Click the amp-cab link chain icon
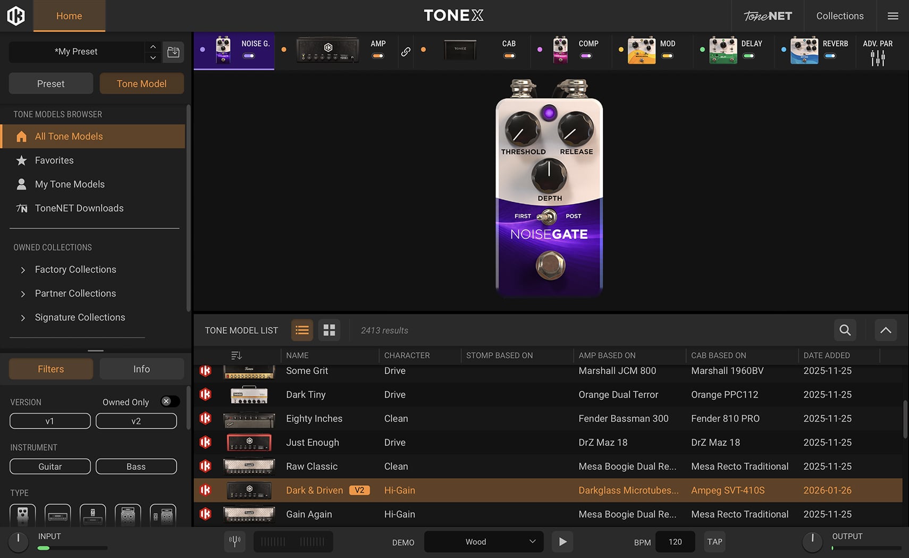 coord(406,52)
